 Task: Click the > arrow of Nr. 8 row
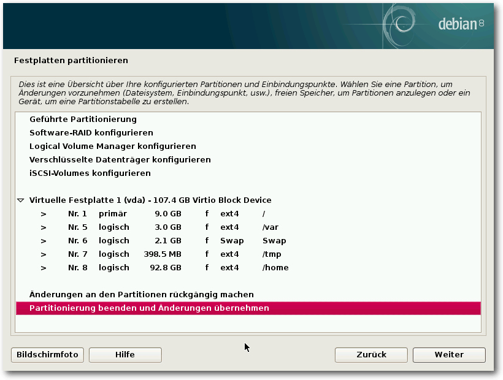pos(44,268)
